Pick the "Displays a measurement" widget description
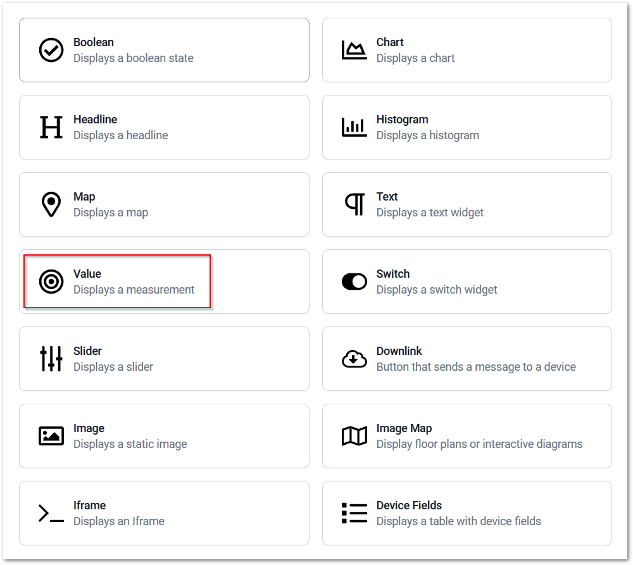 [x=134, y=289]
